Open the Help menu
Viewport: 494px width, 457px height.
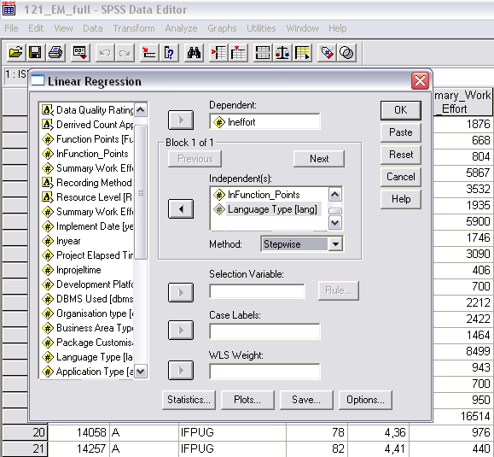[337, 28]
